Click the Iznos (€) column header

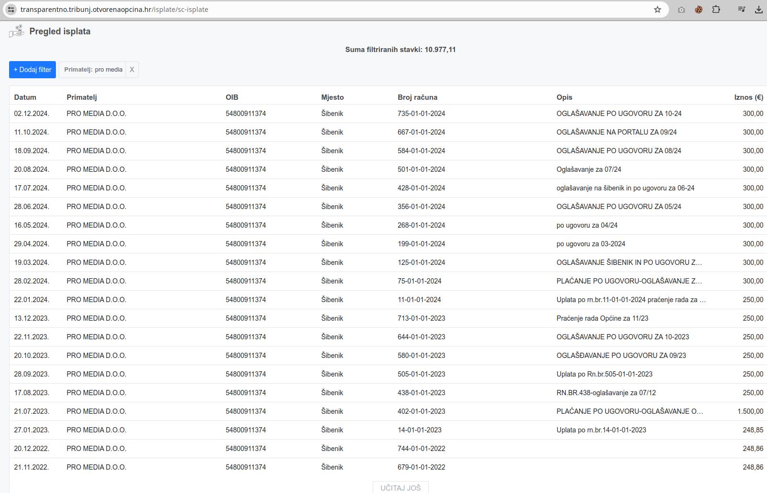(x=748, y=97)
